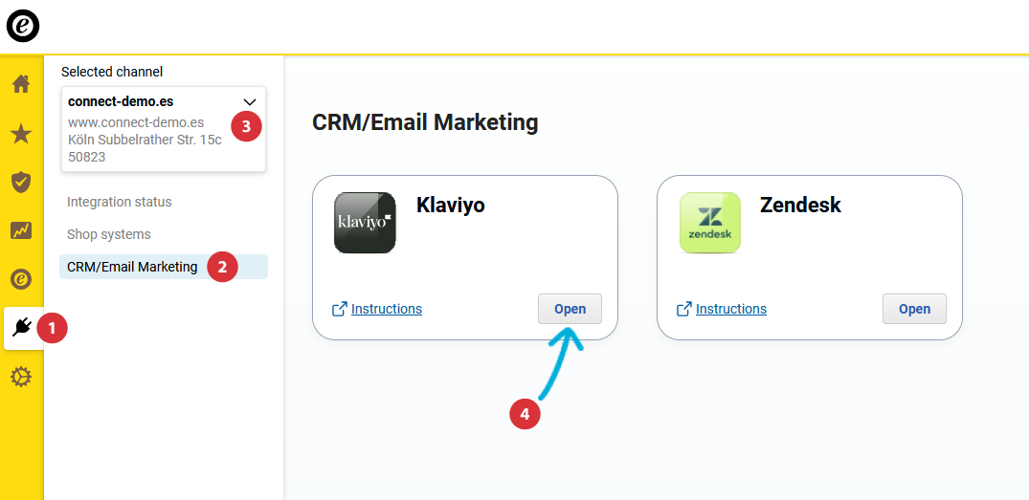
Task: Go to the Home sidebar icon
Action: (x=21, y=84)
